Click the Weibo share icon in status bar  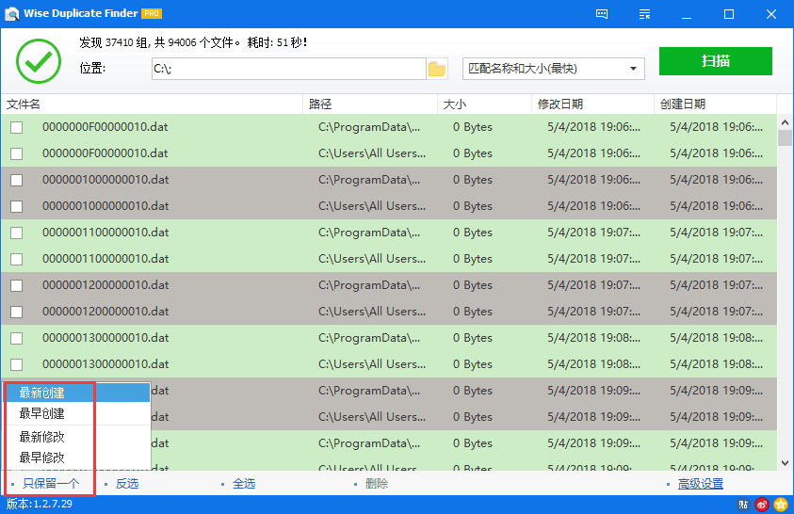click(x=762, y=504)
